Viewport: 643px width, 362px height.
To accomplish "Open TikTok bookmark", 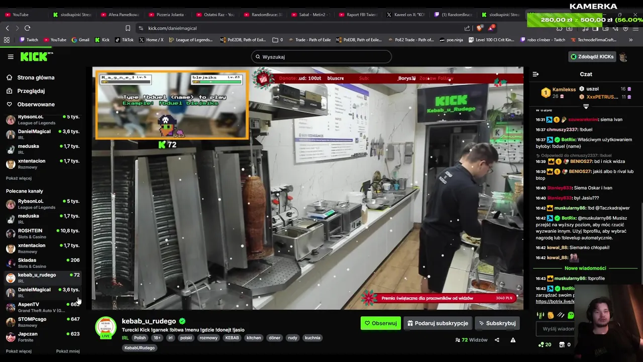I will tap(124, 40).
